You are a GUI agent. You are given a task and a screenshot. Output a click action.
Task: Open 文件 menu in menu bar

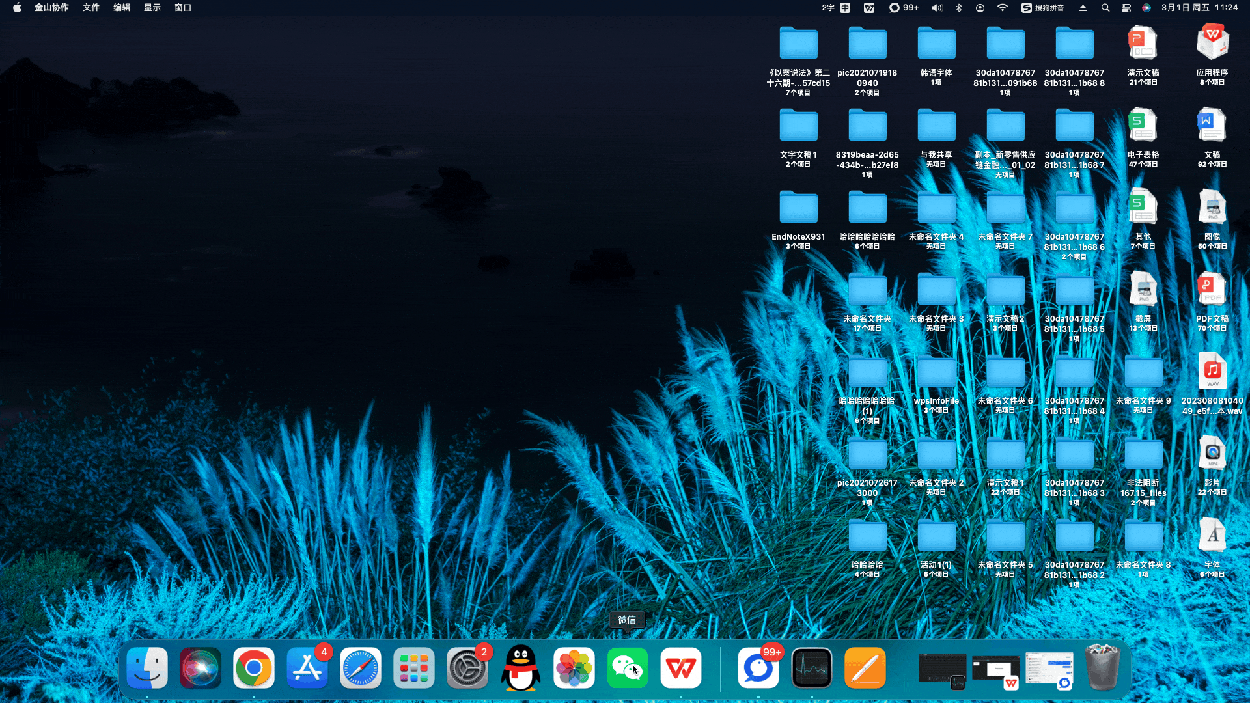[x=91, y=8]
